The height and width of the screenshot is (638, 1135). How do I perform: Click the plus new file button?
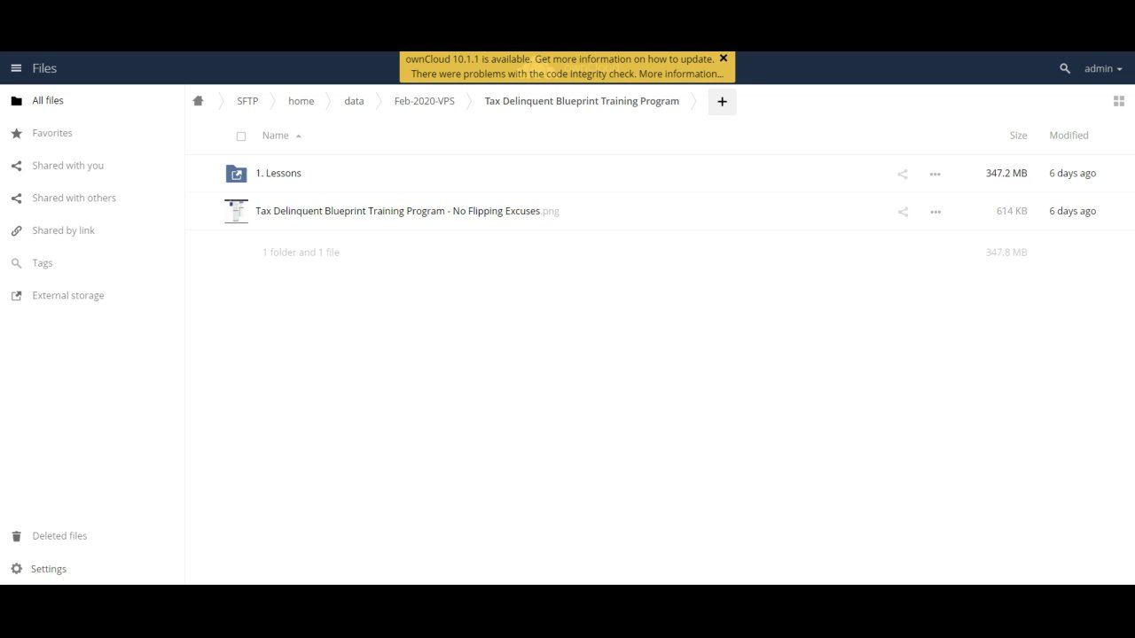(722, 102)
